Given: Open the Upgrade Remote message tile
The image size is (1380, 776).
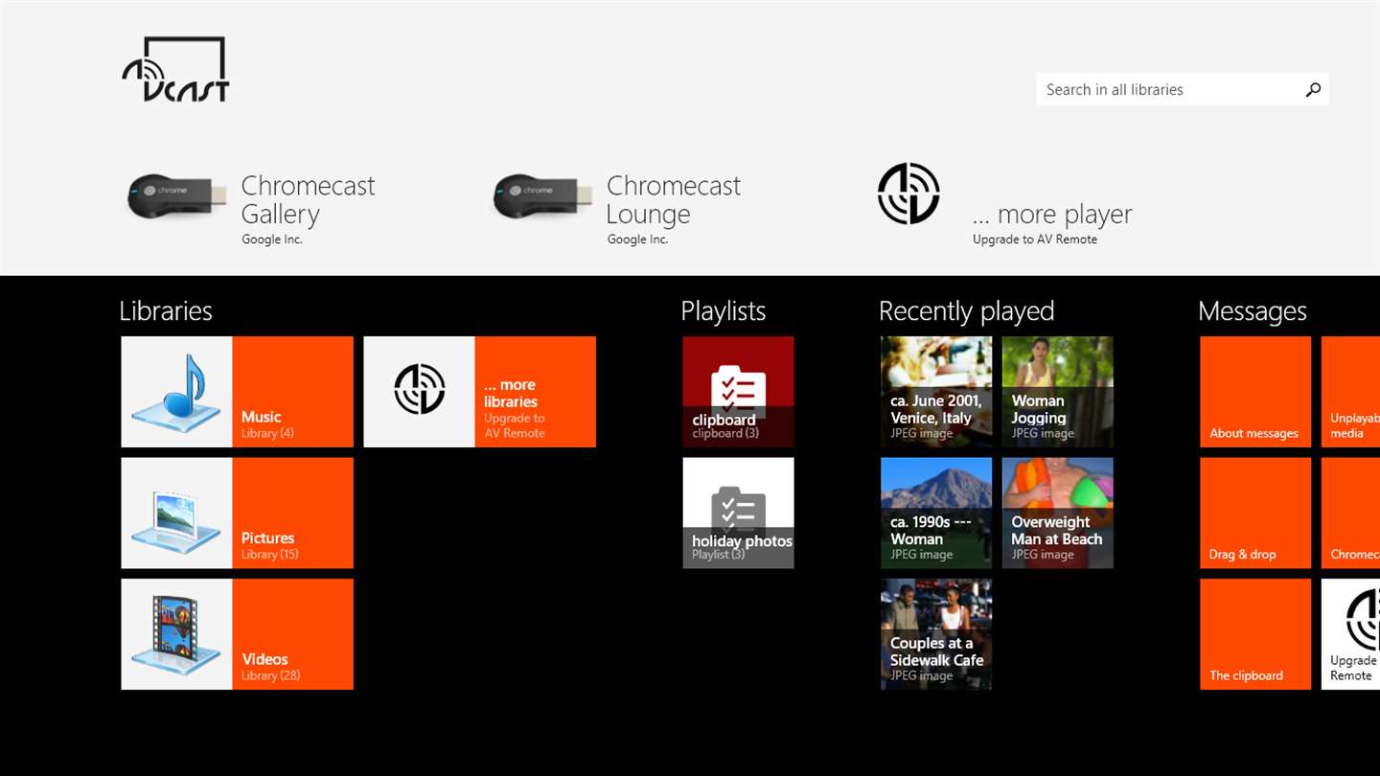Looking at the screenshot, I should pyautogui.click(x=1350, y=634).
